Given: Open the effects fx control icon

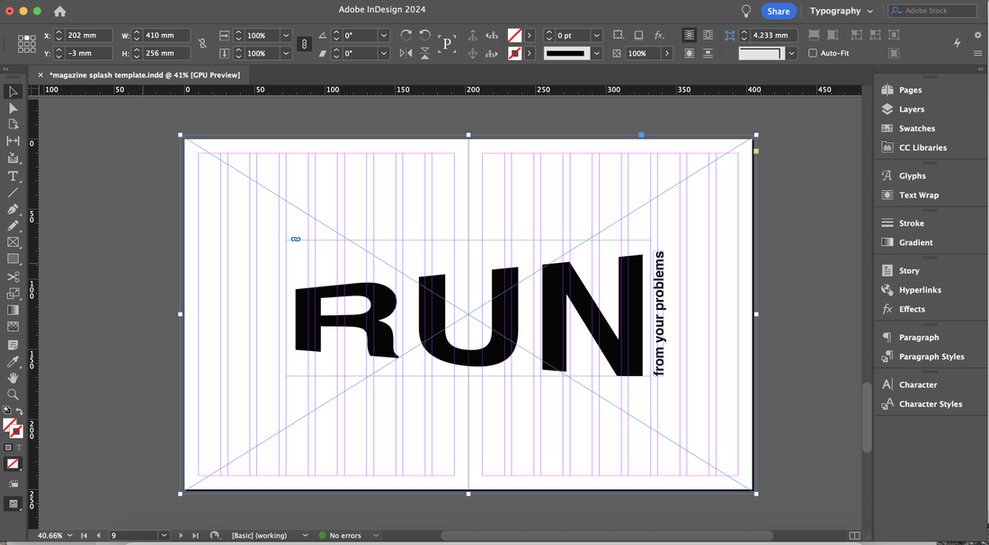Looking at the screenshot, I should 659,35.
